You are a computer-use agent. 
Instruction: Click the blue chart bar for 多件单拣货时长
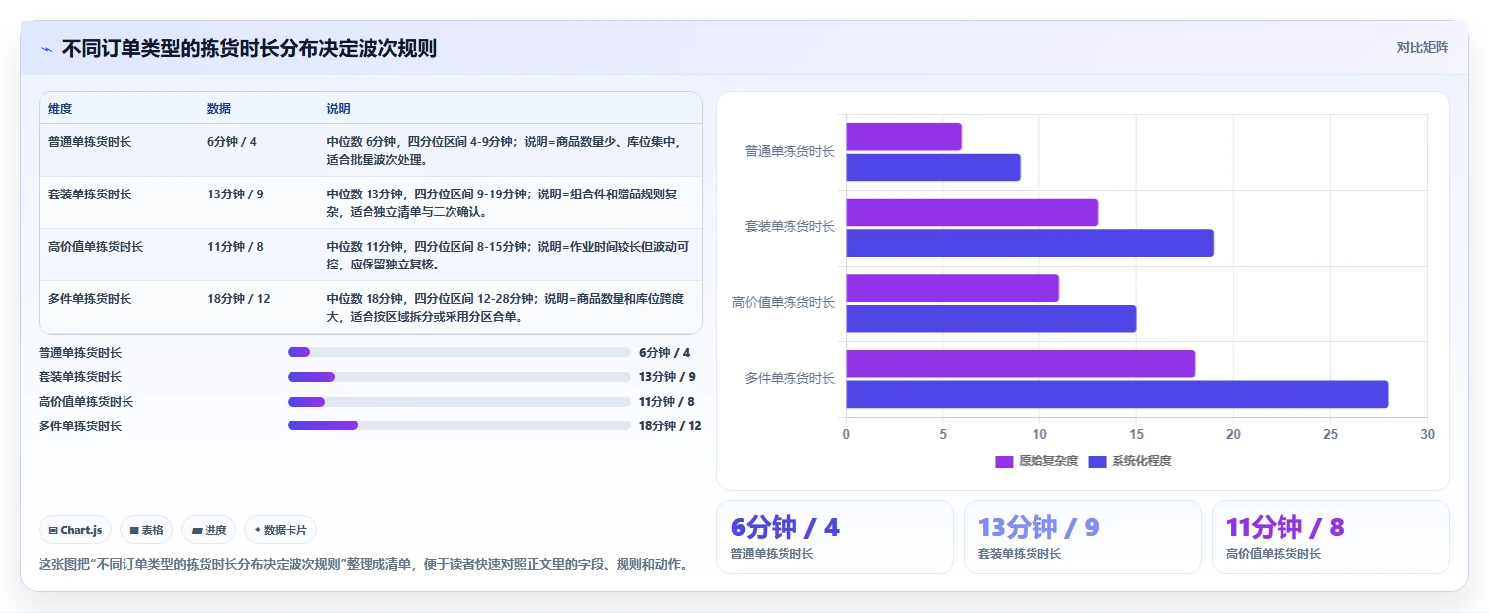coord(1117,394)
